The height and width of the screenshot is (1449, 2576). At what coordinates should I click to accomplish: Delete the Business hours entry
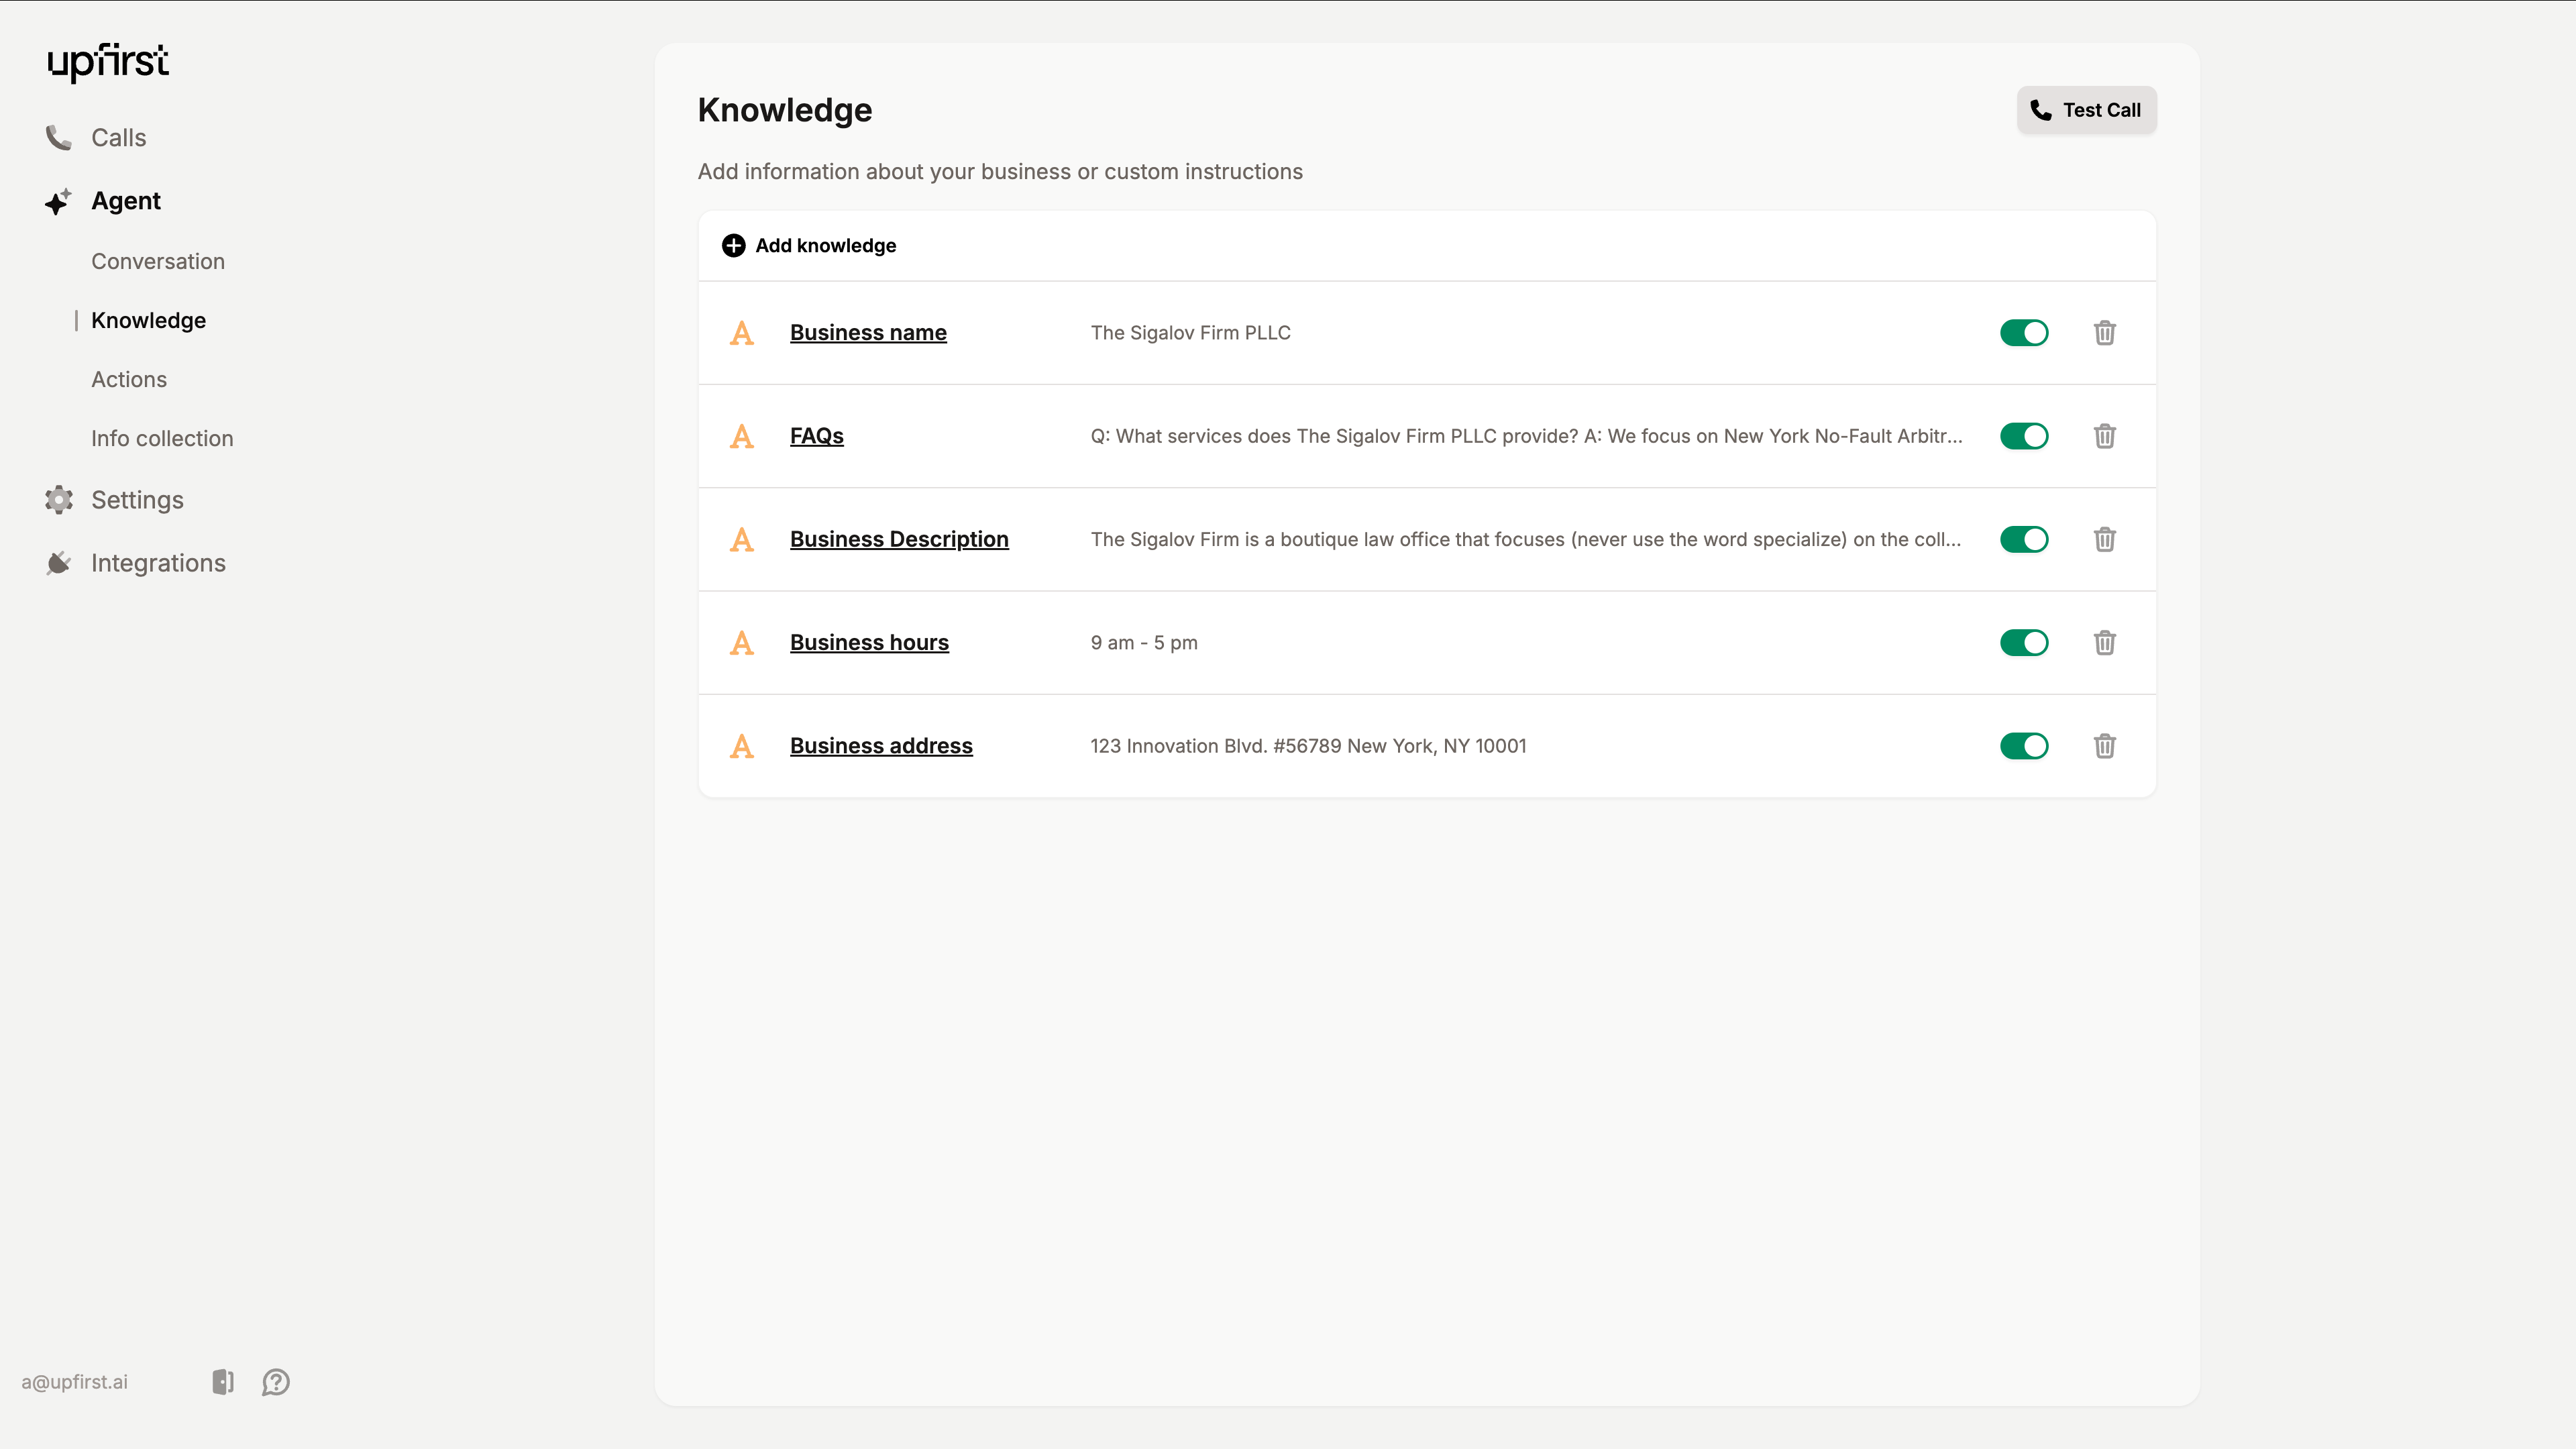tap(2104, 643)
